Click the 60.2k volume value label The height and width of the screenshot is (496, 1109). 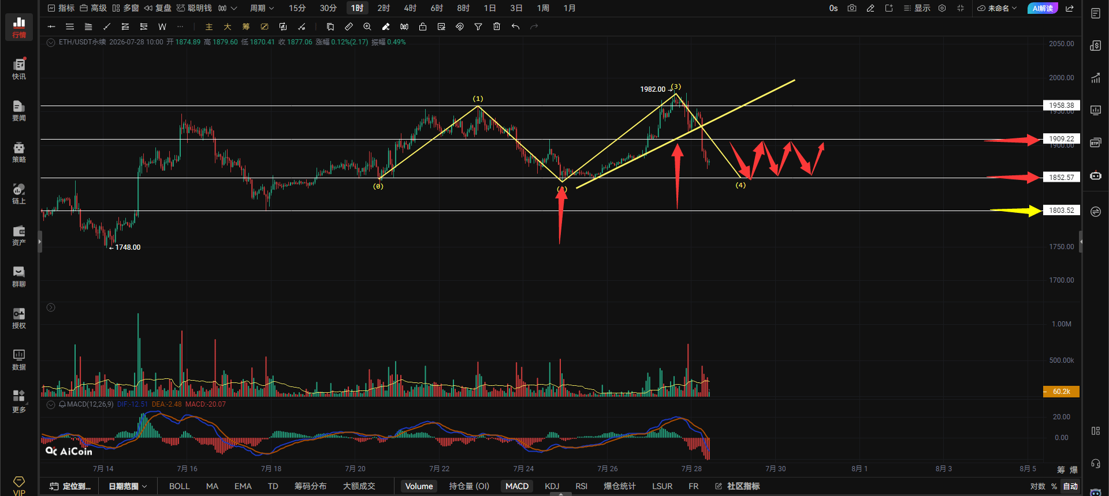[x=1062, y=392]
